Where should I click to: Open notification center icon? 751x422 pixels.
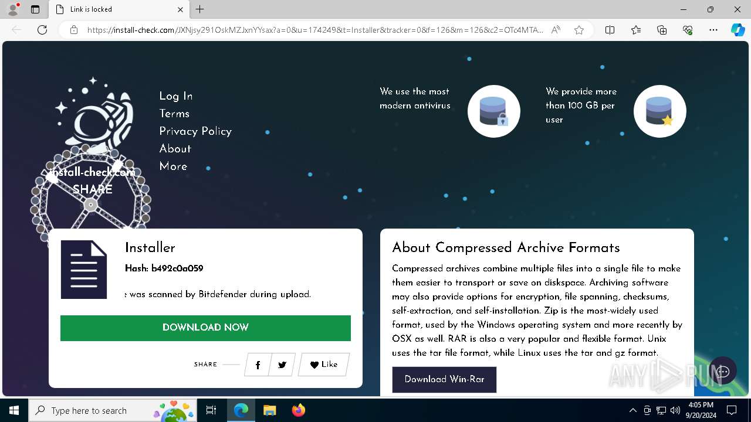tap(732, 410)
